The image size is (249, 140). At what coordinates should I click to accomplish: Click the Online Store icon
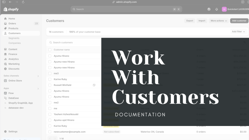coord(5,81)
